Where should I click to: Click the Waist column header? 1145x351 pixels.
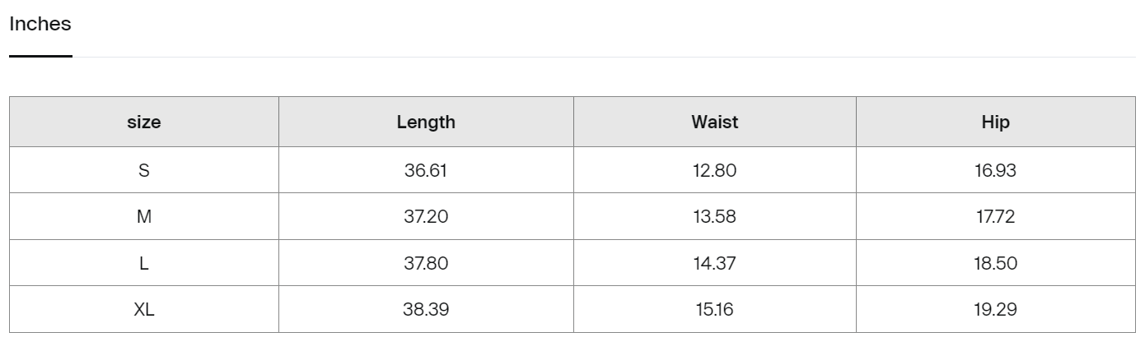click(715, 122)
